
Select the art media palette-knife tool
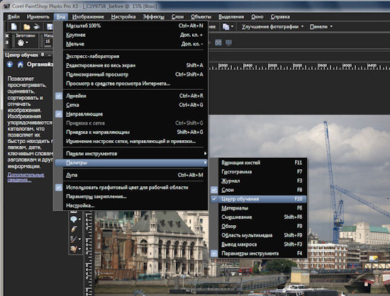tap(73, 249)
